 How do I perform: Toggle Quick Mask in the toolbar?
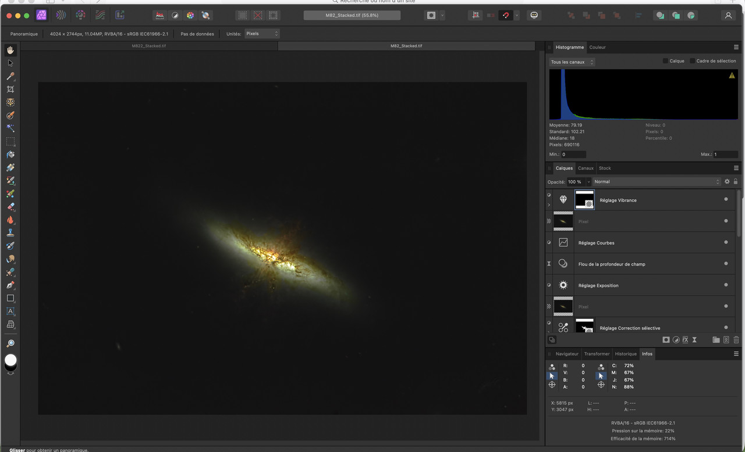click(x=431, y=15)
